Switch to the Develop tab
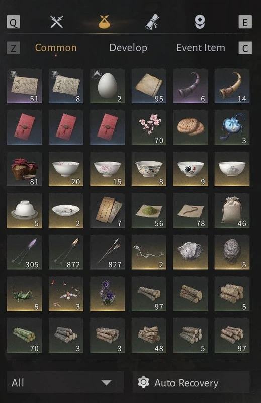261x403 pixels. tap(128, 48)
